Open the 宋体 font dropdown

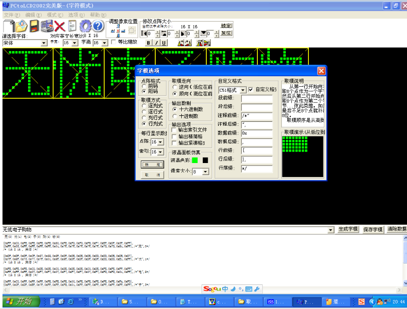pos(44,43)
